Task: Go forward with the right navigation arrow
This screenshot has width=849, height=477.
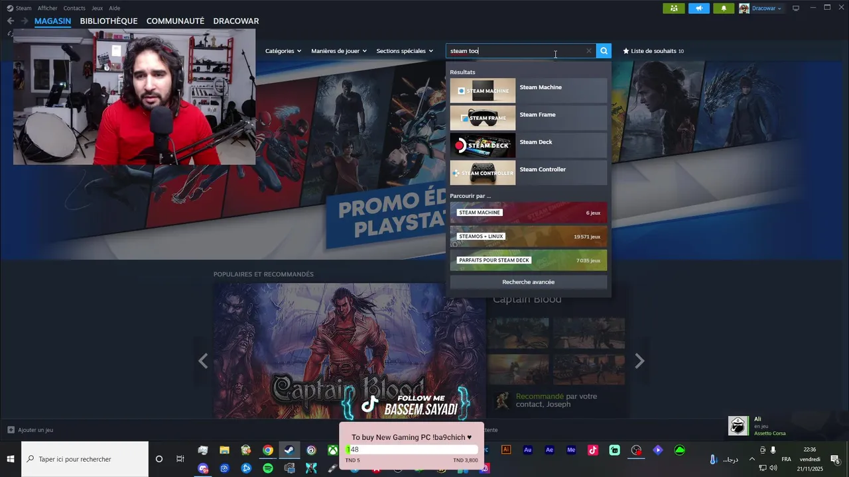Action: coord(25,21)
